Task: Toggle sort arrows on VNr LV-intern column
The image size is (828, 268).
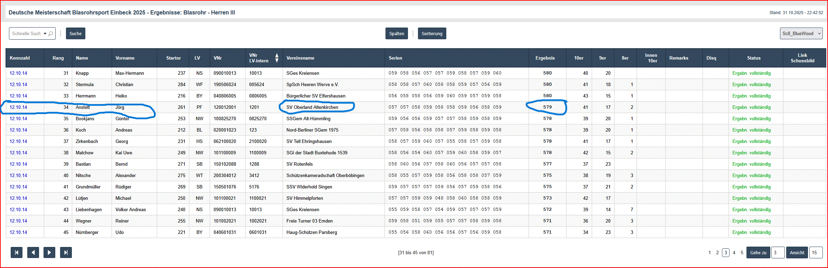Action: tap(276, 58)
